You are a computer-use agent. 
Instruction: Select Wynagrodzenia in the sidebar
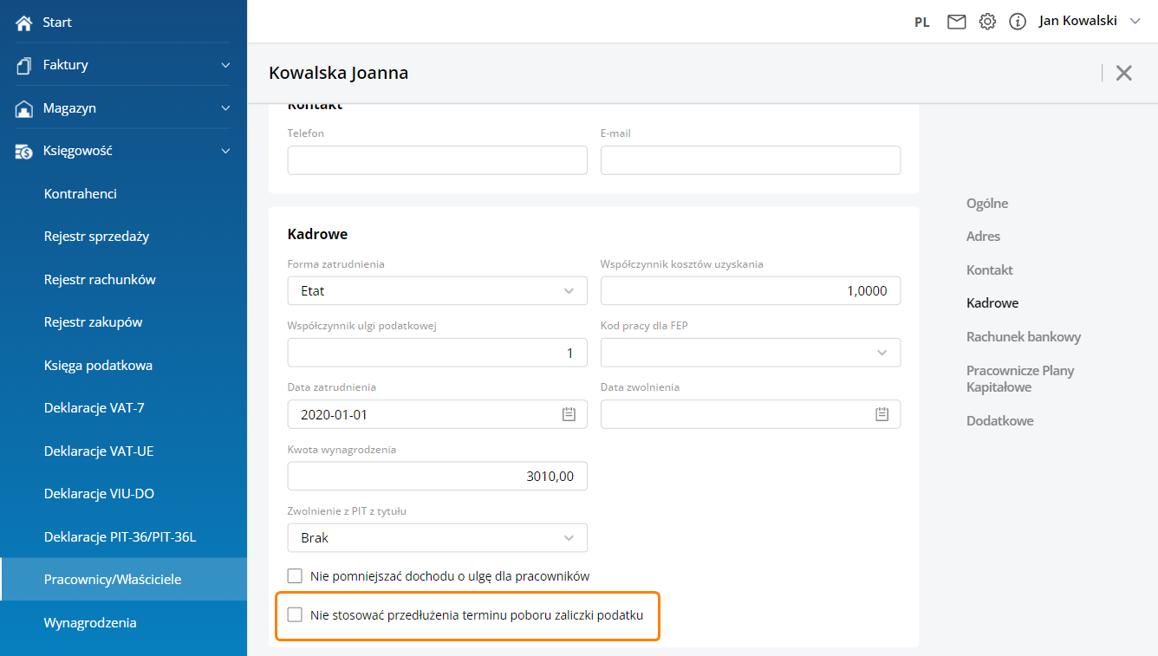coord(90,622)
